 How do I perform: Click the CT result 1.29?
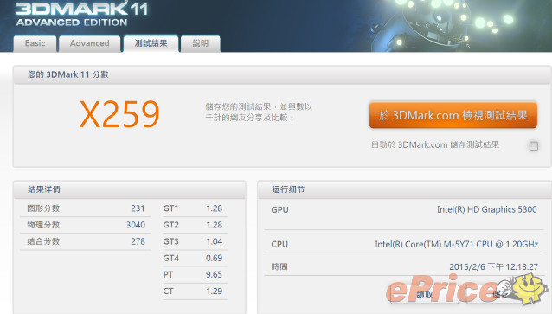[214, 292]
